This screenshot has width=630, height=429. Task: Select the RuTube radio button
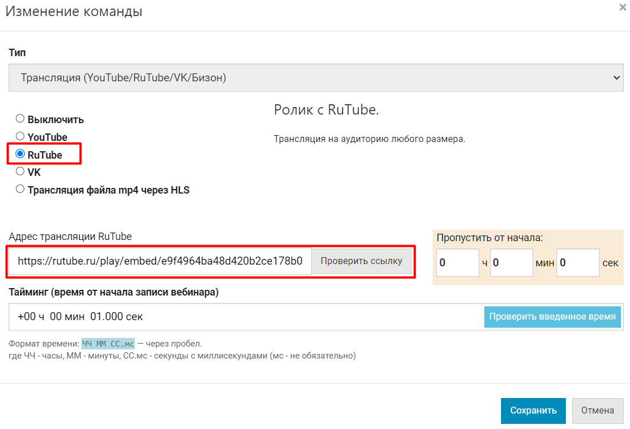coord(20,154)
